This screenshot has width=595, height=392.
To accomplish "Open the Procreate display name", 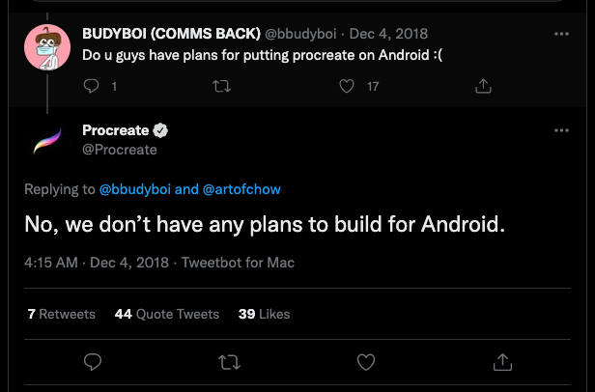I will click(x=116, y=131).
